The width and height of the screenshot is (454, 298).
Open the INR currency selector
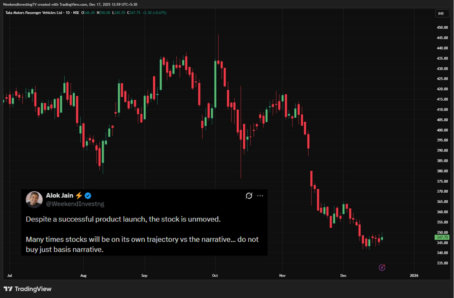coord(442,14)
